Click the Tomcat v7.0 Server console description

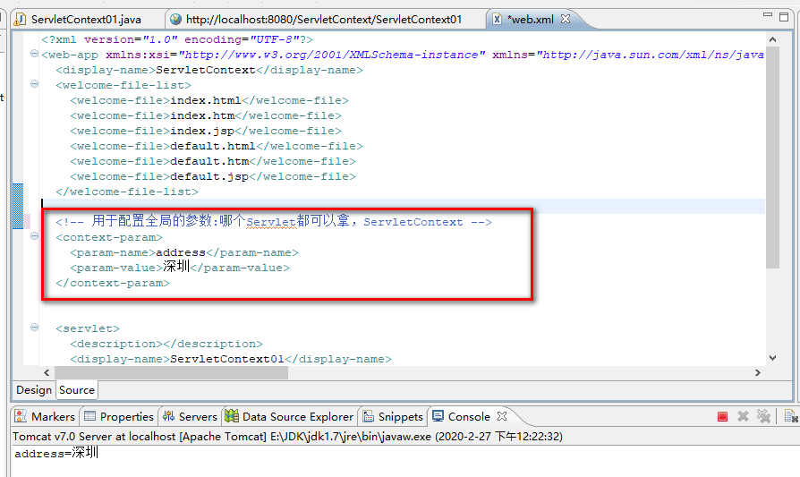coord(287,437)
